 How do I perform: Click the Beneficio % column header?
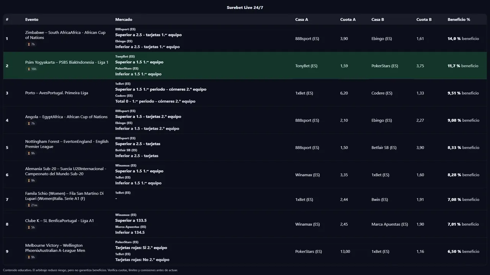pyautogui.click(x=459, y=19)
